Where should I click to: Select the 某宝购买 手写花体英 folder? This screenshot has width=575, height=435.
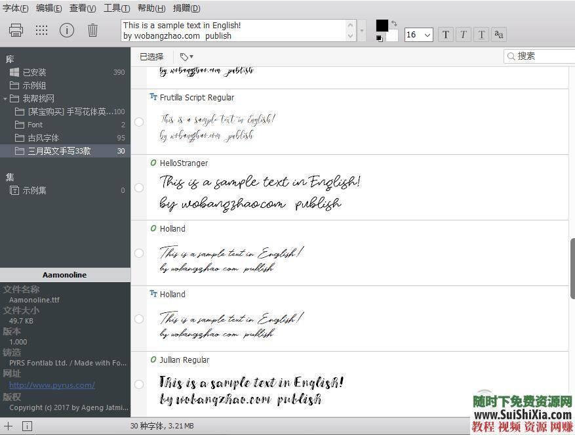pos(66,112)
